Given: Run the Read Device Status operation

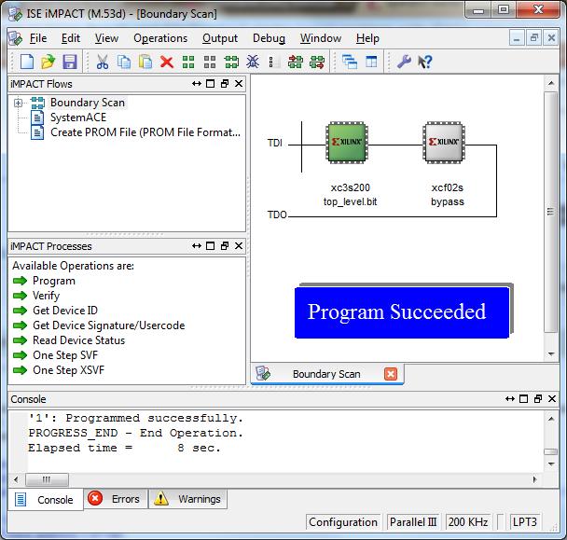Looking at the screenshot, I should coord(78,340).
